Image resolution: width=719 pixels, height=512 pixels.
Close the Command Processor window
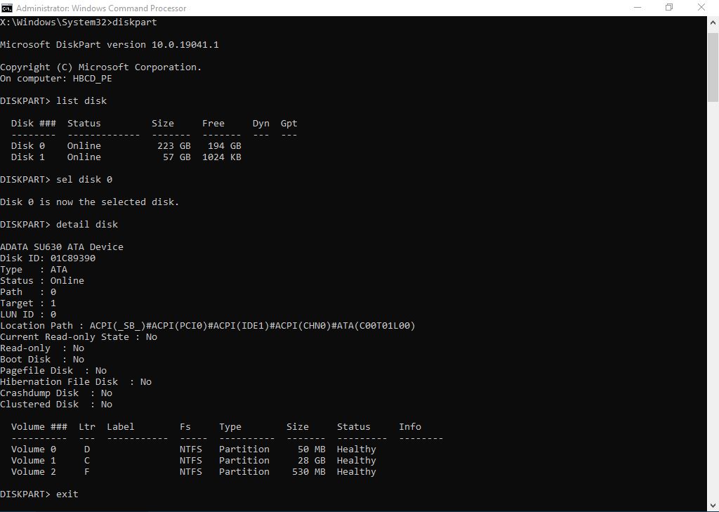pos(702,8)
